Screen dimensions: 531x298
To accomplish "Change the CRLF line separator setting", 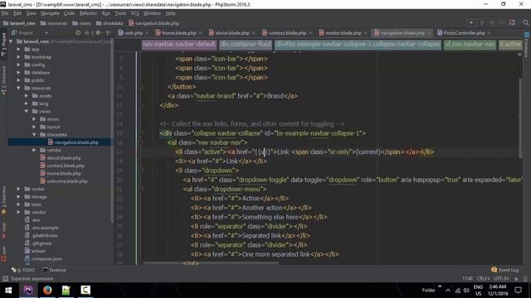I will click(483, 278).
